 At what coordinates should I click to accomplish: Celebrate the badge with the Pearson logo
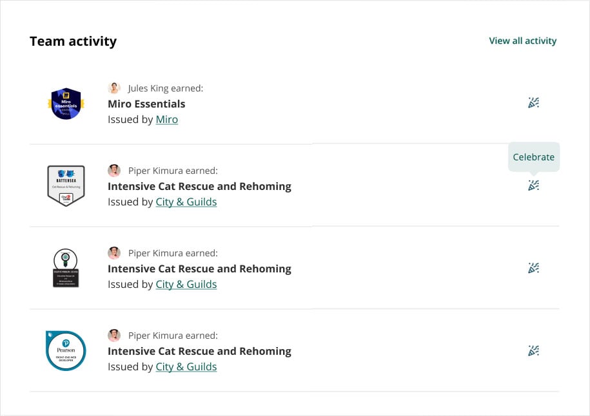[533, 350]
